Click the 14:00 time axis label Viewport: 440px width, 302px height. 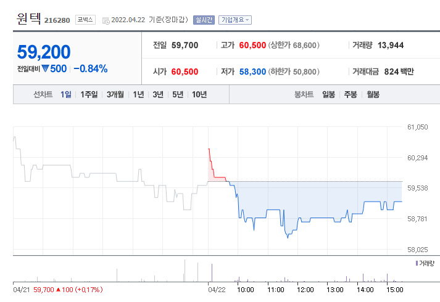[x=365, y=290]
